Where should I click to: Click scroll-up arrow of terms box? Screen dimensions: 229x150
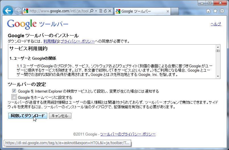click(218, 47)
